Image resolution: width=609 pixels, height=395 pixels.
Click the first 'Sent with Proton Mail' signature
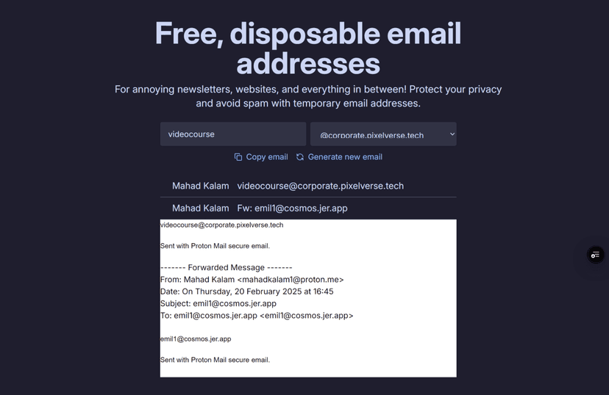(x=215, y=246)
